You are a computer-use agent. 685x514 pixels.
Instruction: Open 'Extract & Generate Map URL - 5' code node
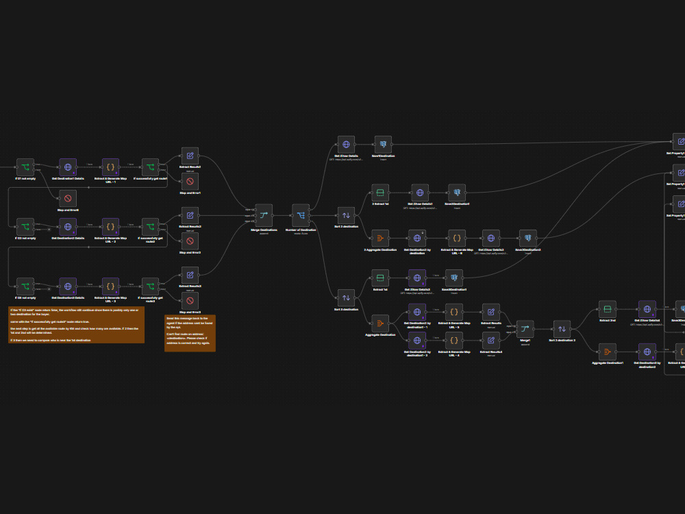click(x=454, y=312)
